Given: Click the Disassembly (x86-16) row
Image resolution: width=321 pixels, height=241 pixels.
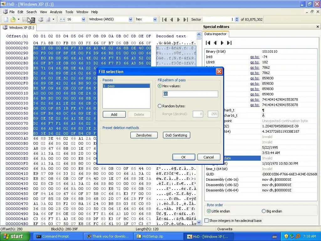Looking at the screenshot, I should pos(261,179).
